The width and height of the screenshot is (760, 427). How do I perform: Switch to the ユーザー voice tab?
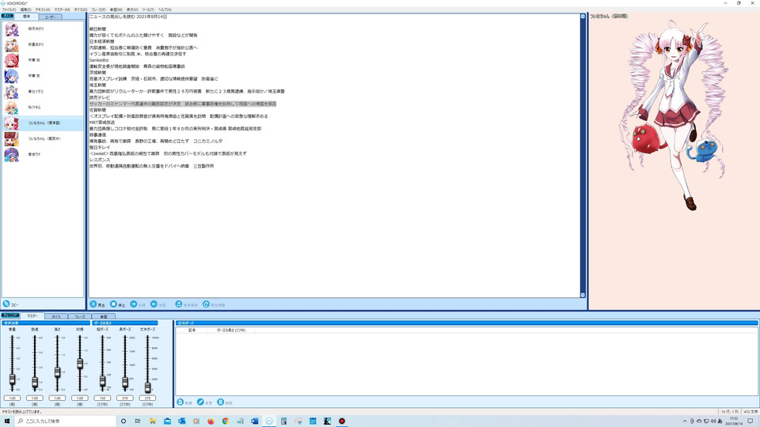[x=50, y=17]
